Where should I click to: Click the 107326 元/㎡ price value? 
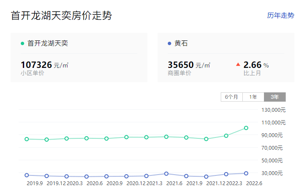point(44,65)
